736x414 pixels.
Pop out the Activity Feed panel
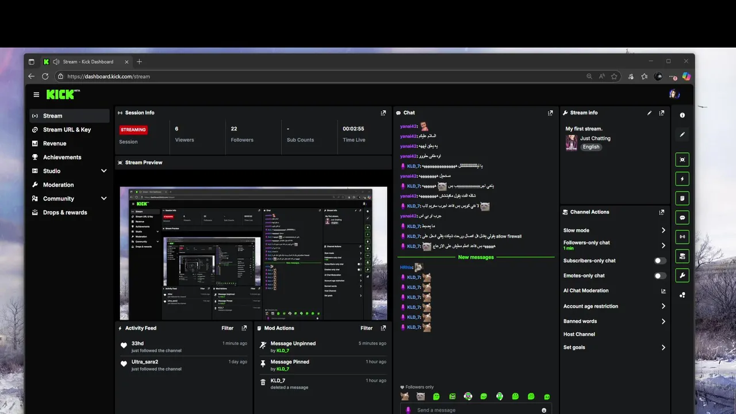click(x=244, y=328)
